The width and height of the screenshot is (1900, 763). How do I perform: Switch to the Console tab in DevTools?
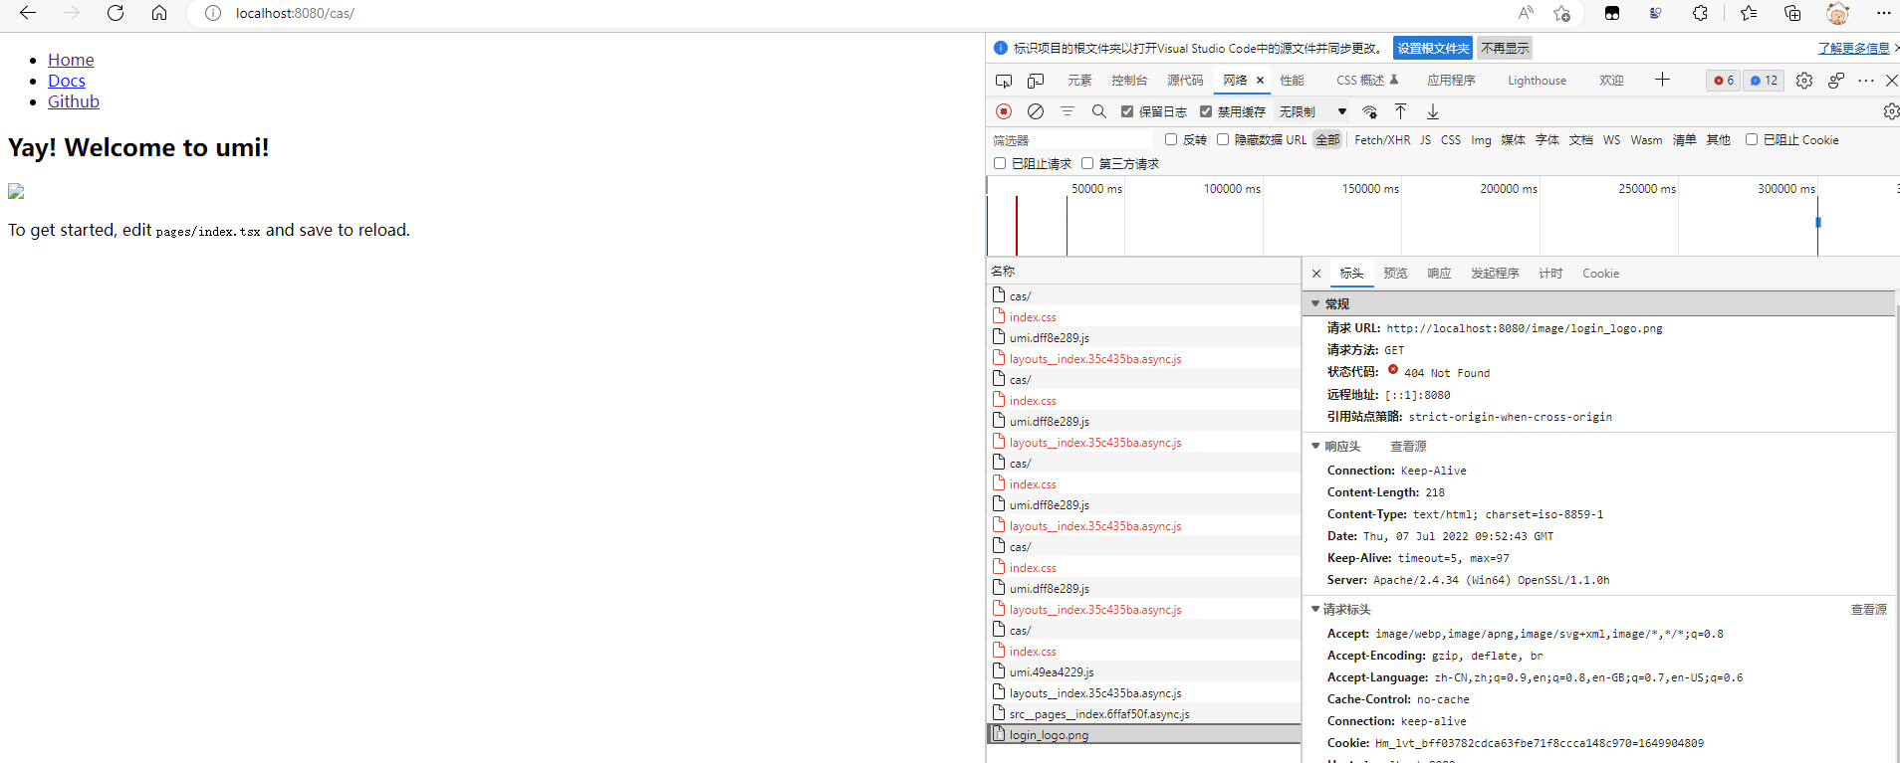point(1129,81)
